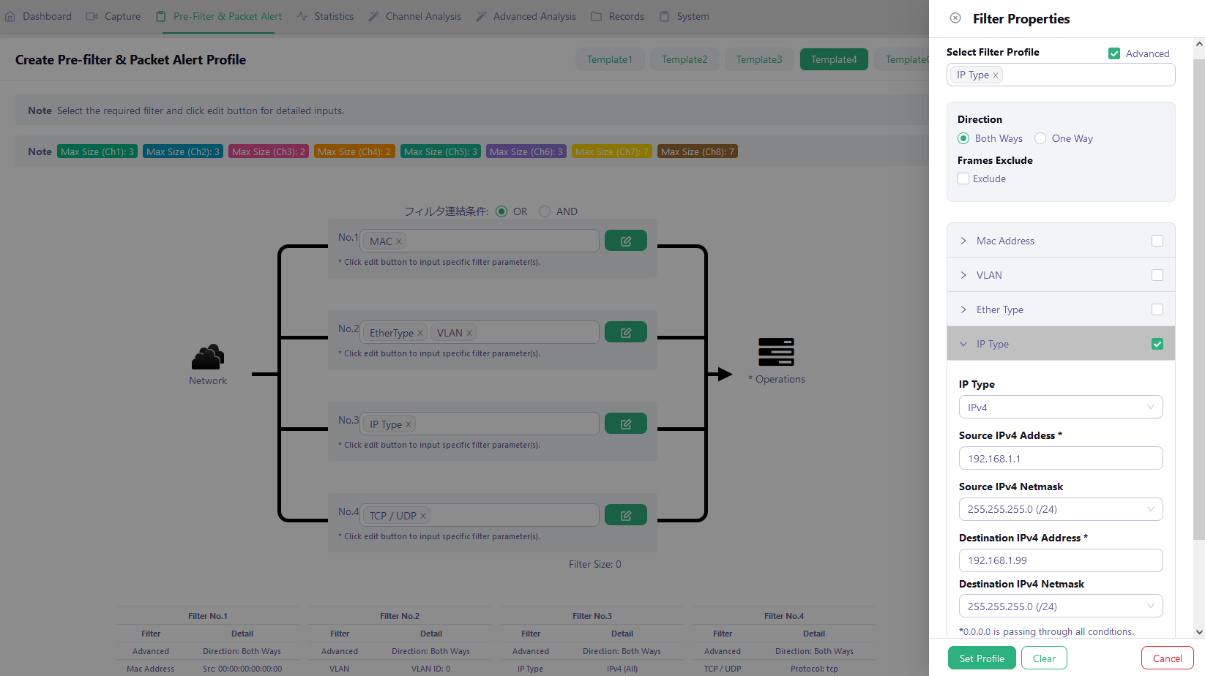Open the Source IPv4 Netmask dropdown

coord(1060,509)
